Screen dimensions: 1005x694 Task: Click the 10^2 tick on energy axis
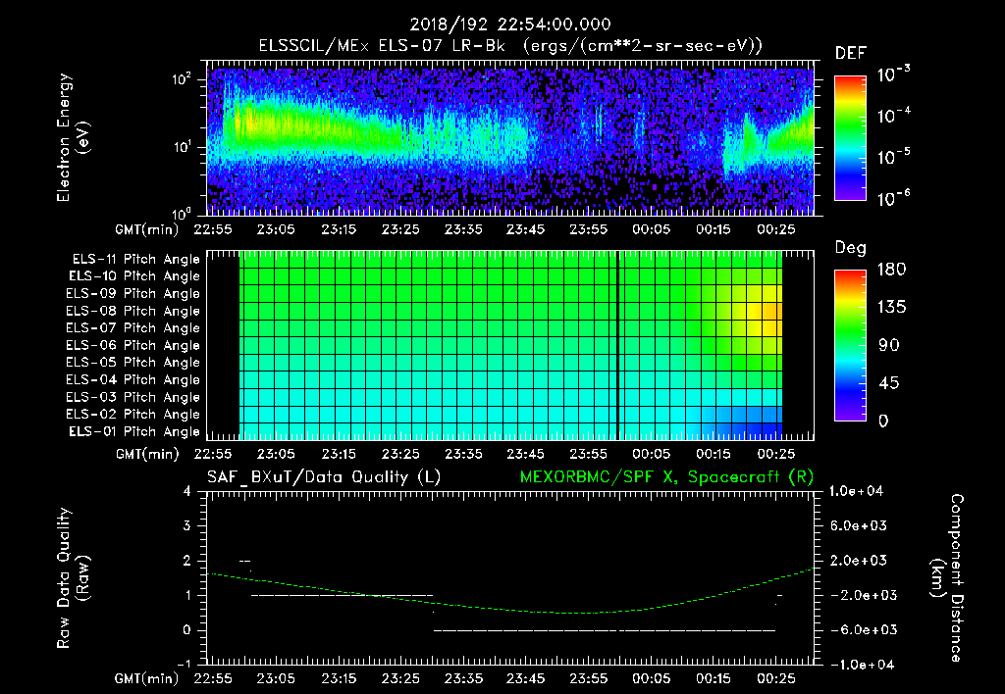pyautogui.click(x=182, y=79)
